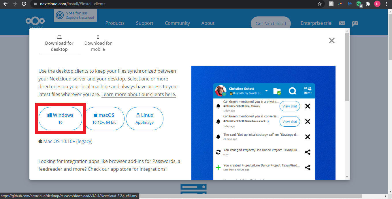The width and height of the screenshot is (392, 199).
Task: Open the Products menu
Action: click(x=115, y=23)
